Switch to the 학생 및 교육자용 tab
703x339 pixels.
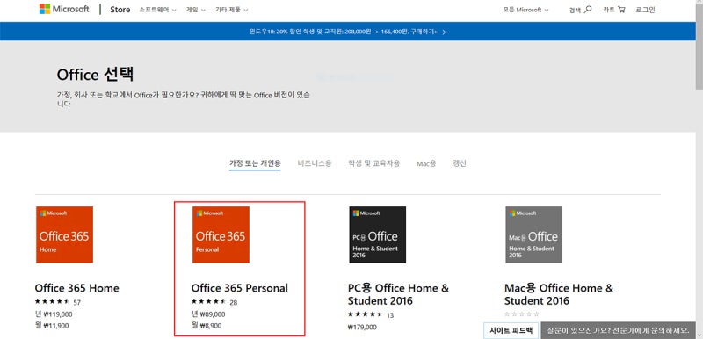[x=374, y=163]
